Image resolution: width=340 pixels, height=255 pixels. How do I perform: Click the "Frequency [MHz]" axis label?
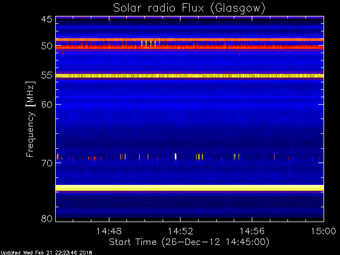click(30, 119)
